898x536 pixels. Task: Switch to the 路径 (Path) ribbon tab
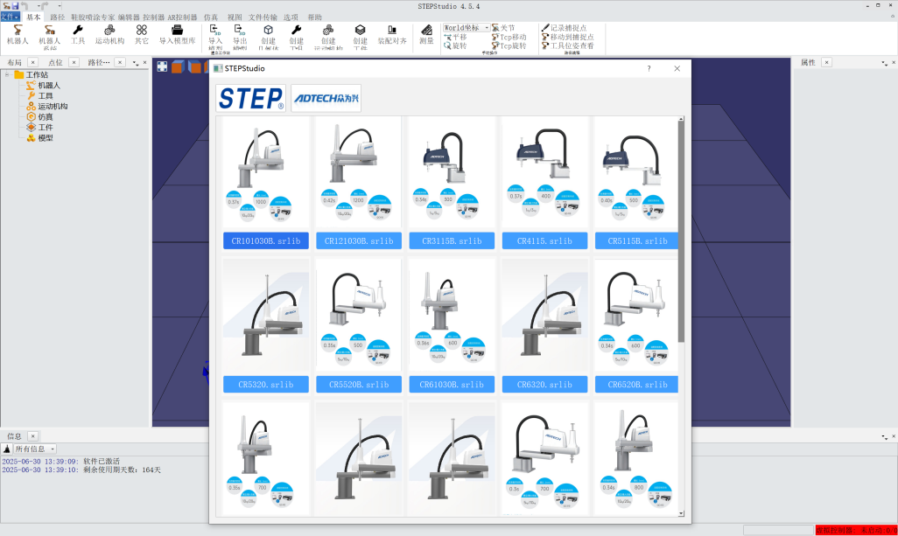pos(58,17)
